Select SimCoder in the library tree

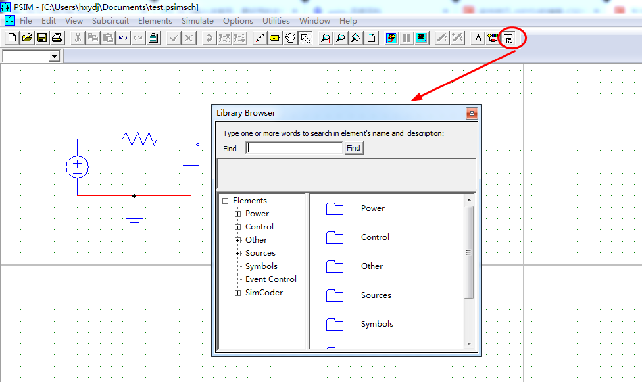pyautogui.click(x=264, y=293)
